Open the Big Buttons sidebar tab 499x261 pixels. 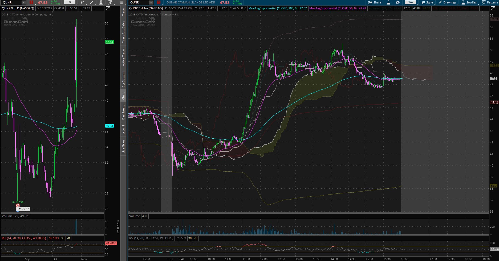[123, 79]
